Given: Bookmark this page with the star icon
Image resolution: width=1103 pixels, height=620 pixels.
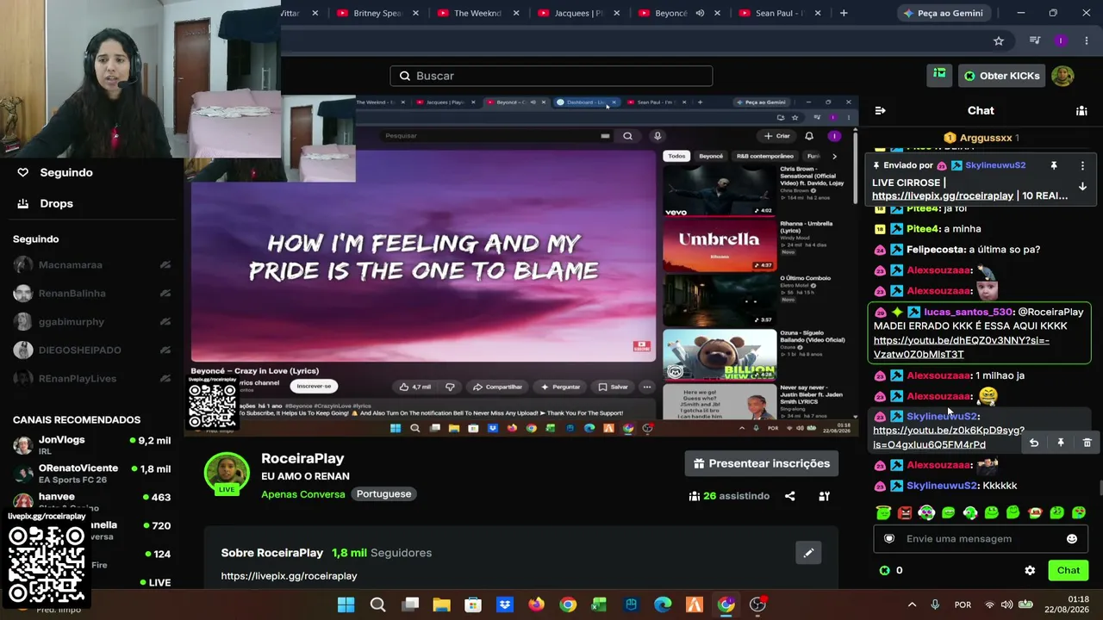Looking at the screenshot, I should coord(999,40).
